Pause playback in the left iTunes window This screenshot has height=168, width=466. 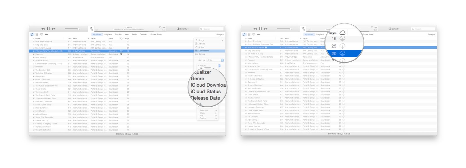[48, 29]
